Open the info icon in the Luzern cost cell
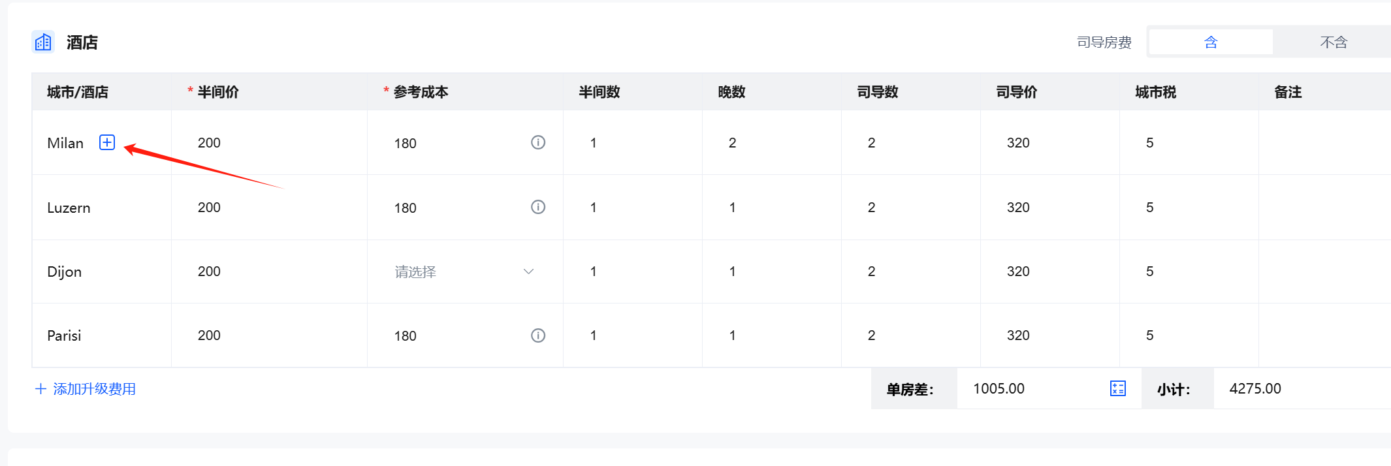 (x=538, y=207)
